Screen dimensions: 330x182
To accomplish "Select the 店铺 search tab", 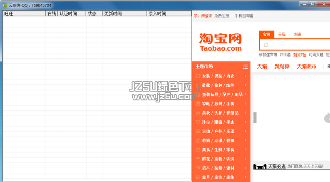I will coord(297,35).
